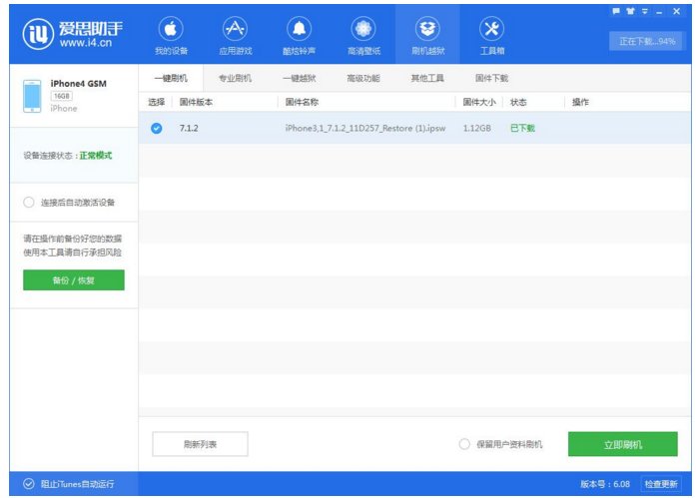Screen dimensions: 696x498
Task: Click the 状态 column header
Action: (518, 102)
